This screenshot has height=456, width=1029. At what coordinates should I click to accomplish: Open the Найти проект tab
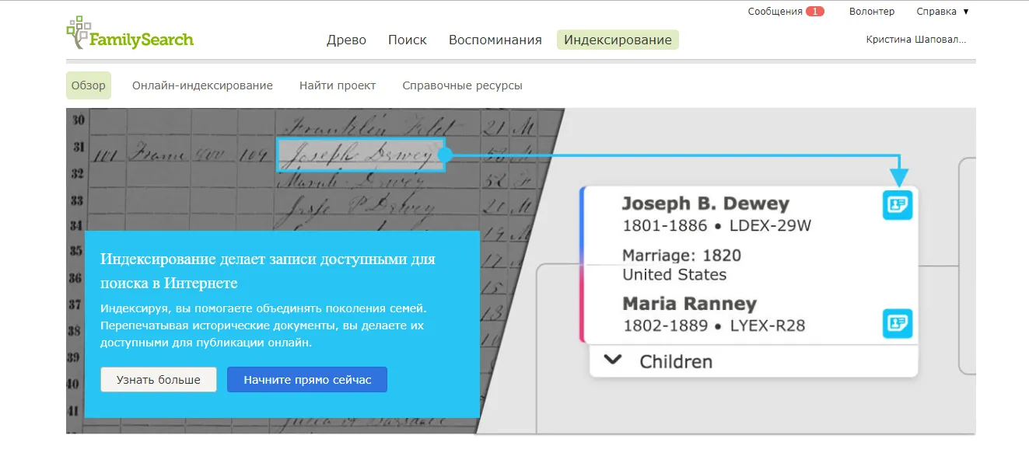pos(338,85)
